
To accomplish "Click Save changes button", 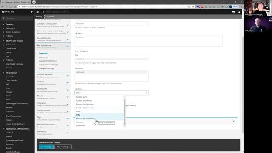I will 46,147.
